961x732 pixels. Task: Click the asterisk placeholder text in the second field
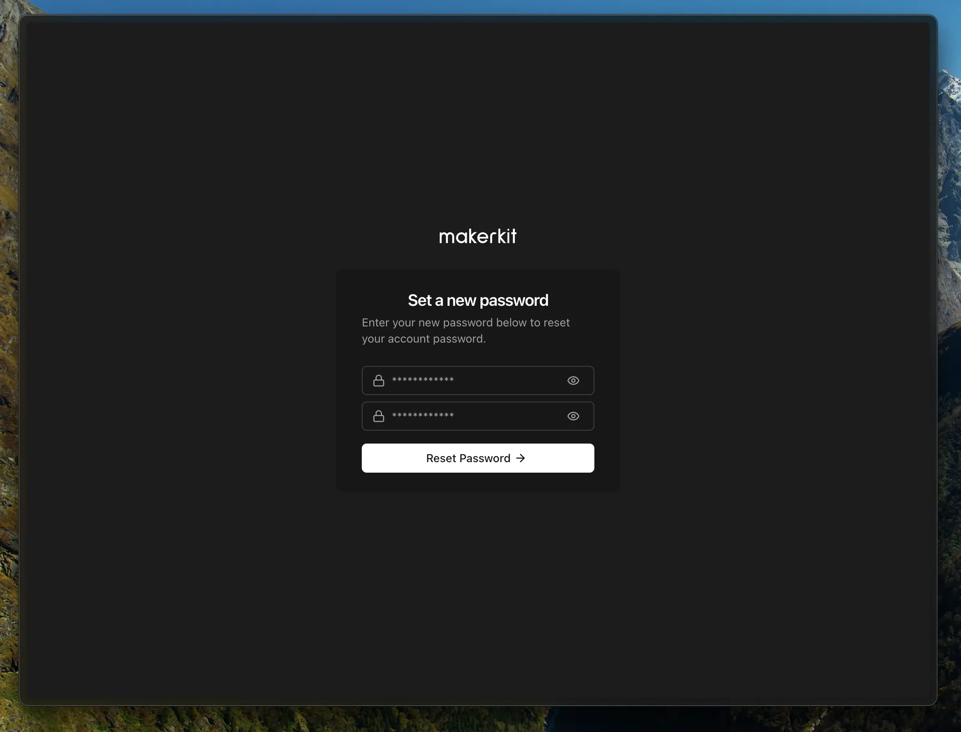[x=423, y=415]
